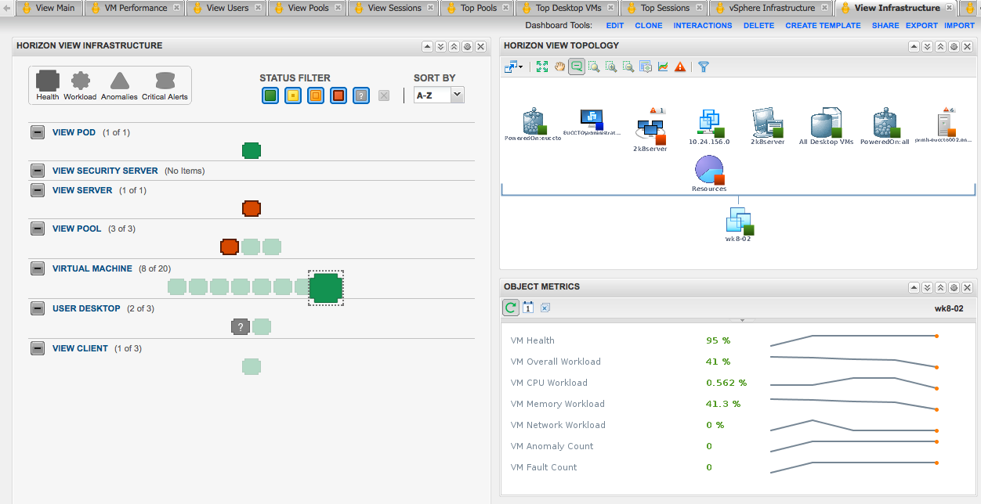Click CREATE TEMPLATE link
The height and width of the screenshot is (504, 981).
[x=823, y=25]
